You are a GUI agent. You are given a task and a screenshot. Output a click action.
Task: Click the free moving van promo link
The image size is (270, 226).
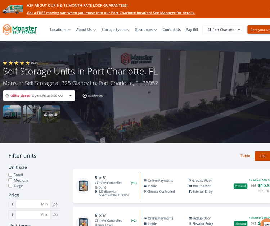(x=111, y=13)
